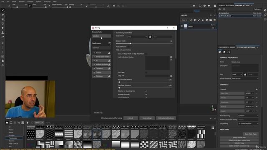Image resolution: width=267 pixels, height=150 pixels.
Task: Click the lazy mouse icon in top toolbar
Action: point(87,6)
